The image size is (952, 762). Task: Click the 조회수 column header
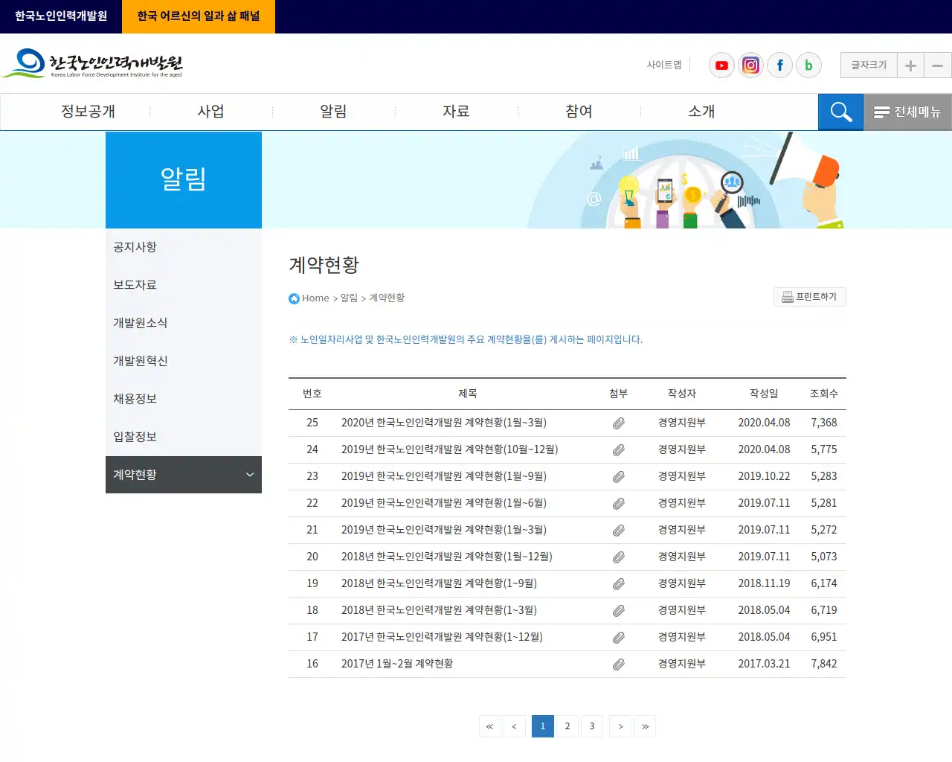823,394
